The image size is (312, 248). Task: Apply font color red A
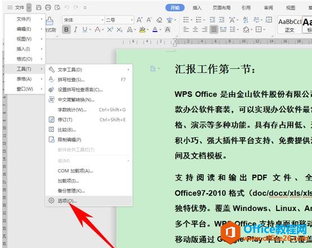pos(155,30)
